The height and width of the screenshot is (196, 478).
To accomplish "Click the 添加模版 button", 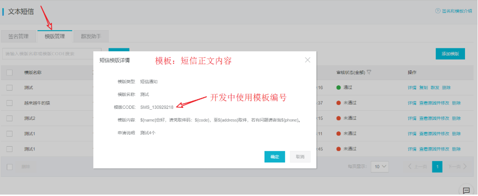I will click(x=450, y=54).
